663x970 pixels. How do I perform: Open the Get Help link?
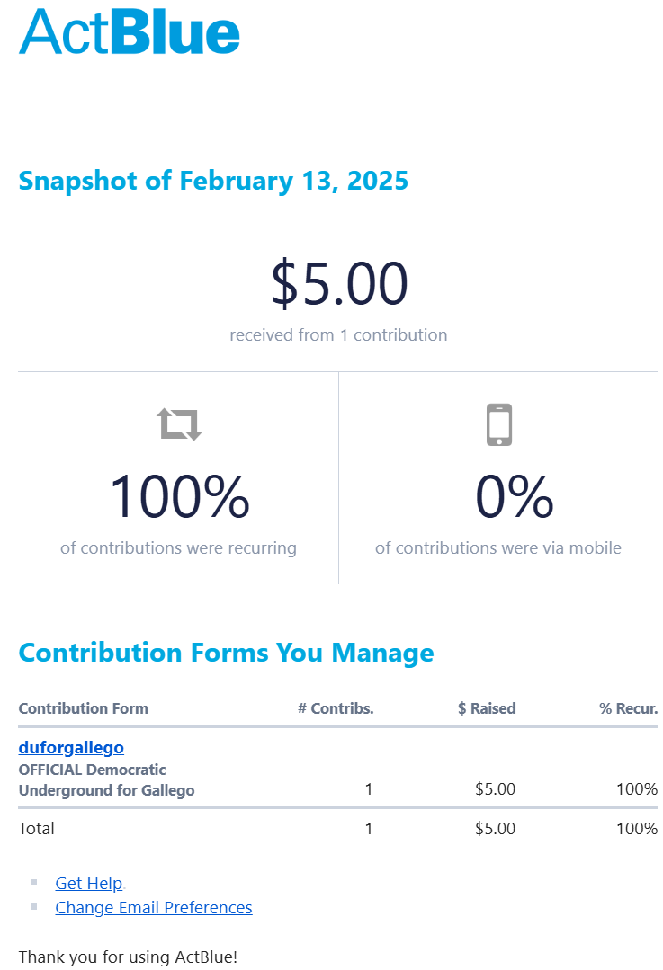click(x=88, y=883)
